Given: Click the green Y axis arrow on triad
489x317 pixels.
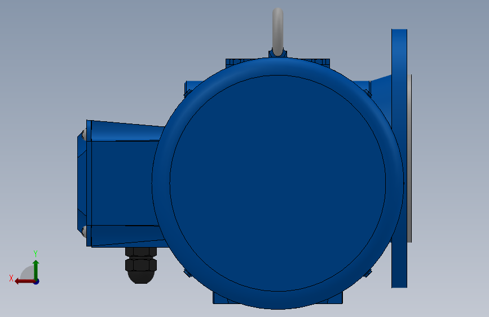Looking at the screenshot, I should click(36, 270).
